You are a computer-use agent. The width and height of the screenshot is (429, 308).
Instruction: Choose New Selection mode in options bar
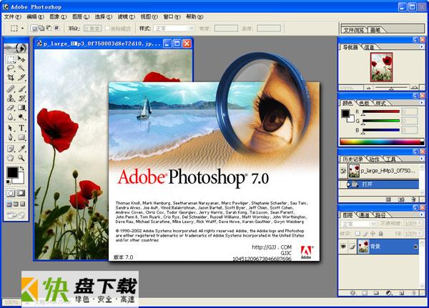34,28
